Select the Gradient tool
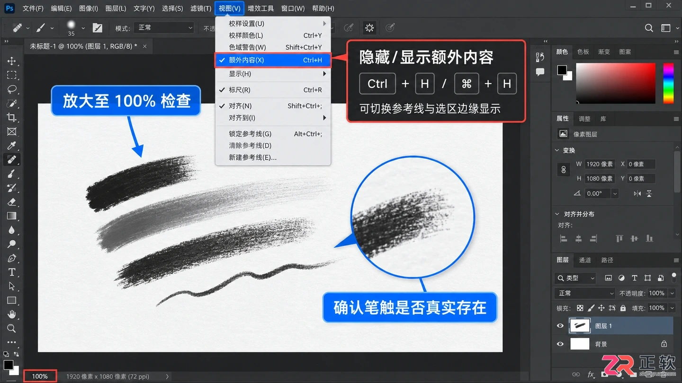This screenshot has height=383, width=682. pyautogui.click(x=12, y=216)
